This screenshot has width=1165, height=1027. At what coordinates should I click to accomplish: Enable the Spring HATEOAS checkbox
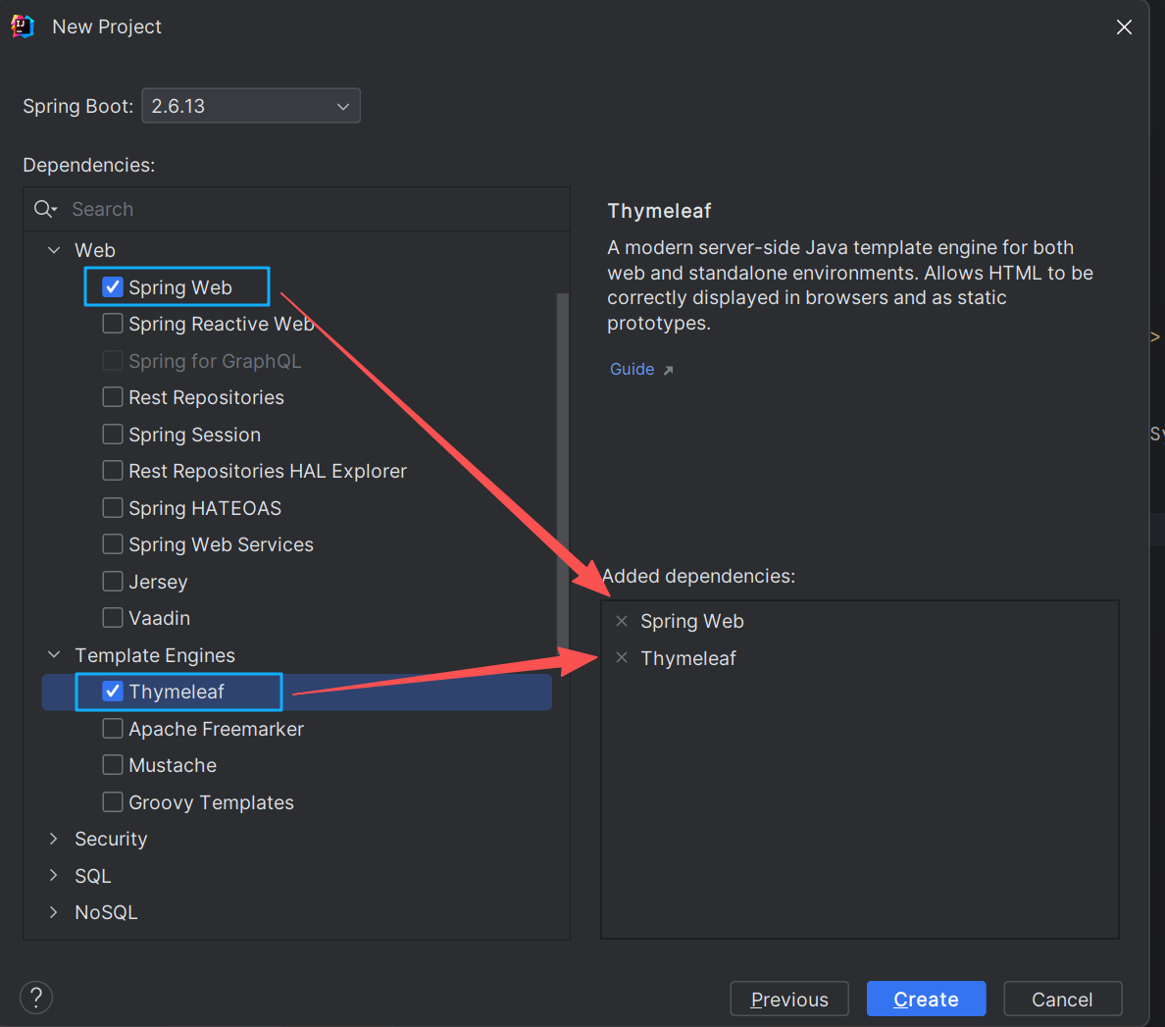[x=112, y=507]
